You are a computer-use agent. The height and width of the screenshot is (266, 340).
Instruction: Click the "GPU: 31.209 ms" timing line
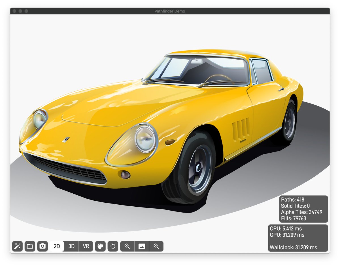(x=287, y=235)
